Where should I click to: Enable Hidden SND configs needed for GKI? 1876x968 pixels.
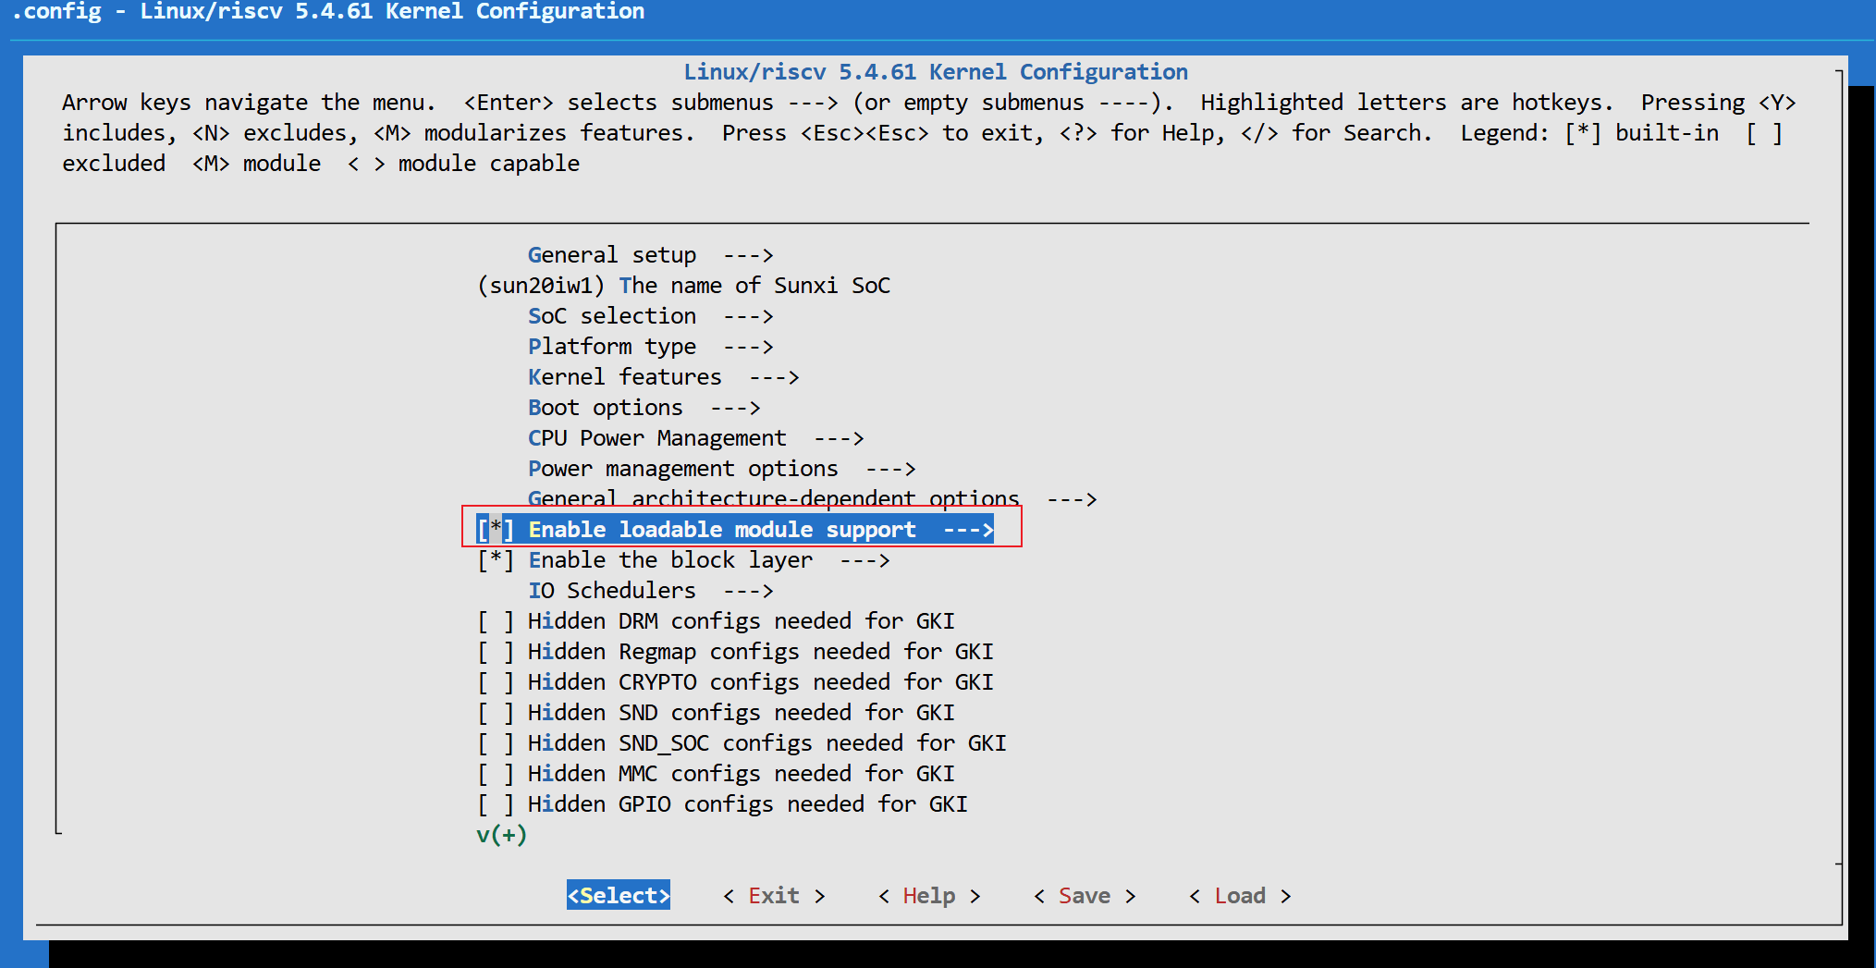point(496,713)
